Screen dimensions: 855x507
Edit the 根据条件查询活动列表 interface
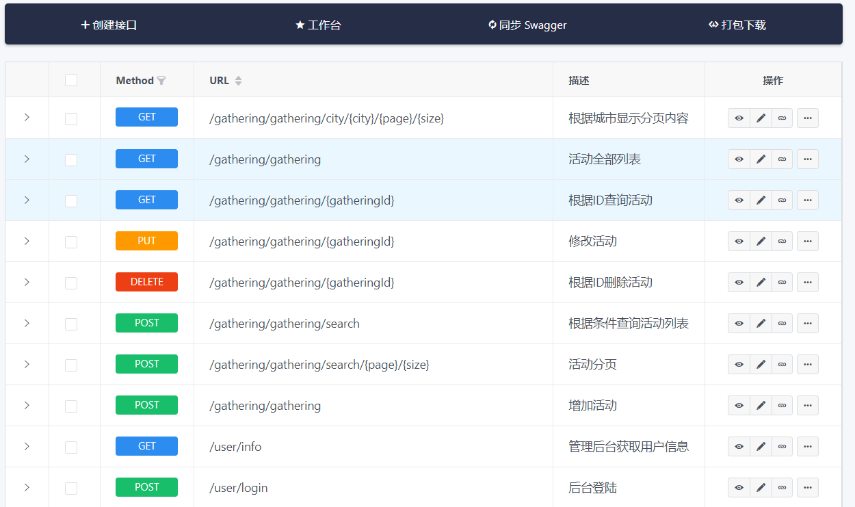coord(761,323)
